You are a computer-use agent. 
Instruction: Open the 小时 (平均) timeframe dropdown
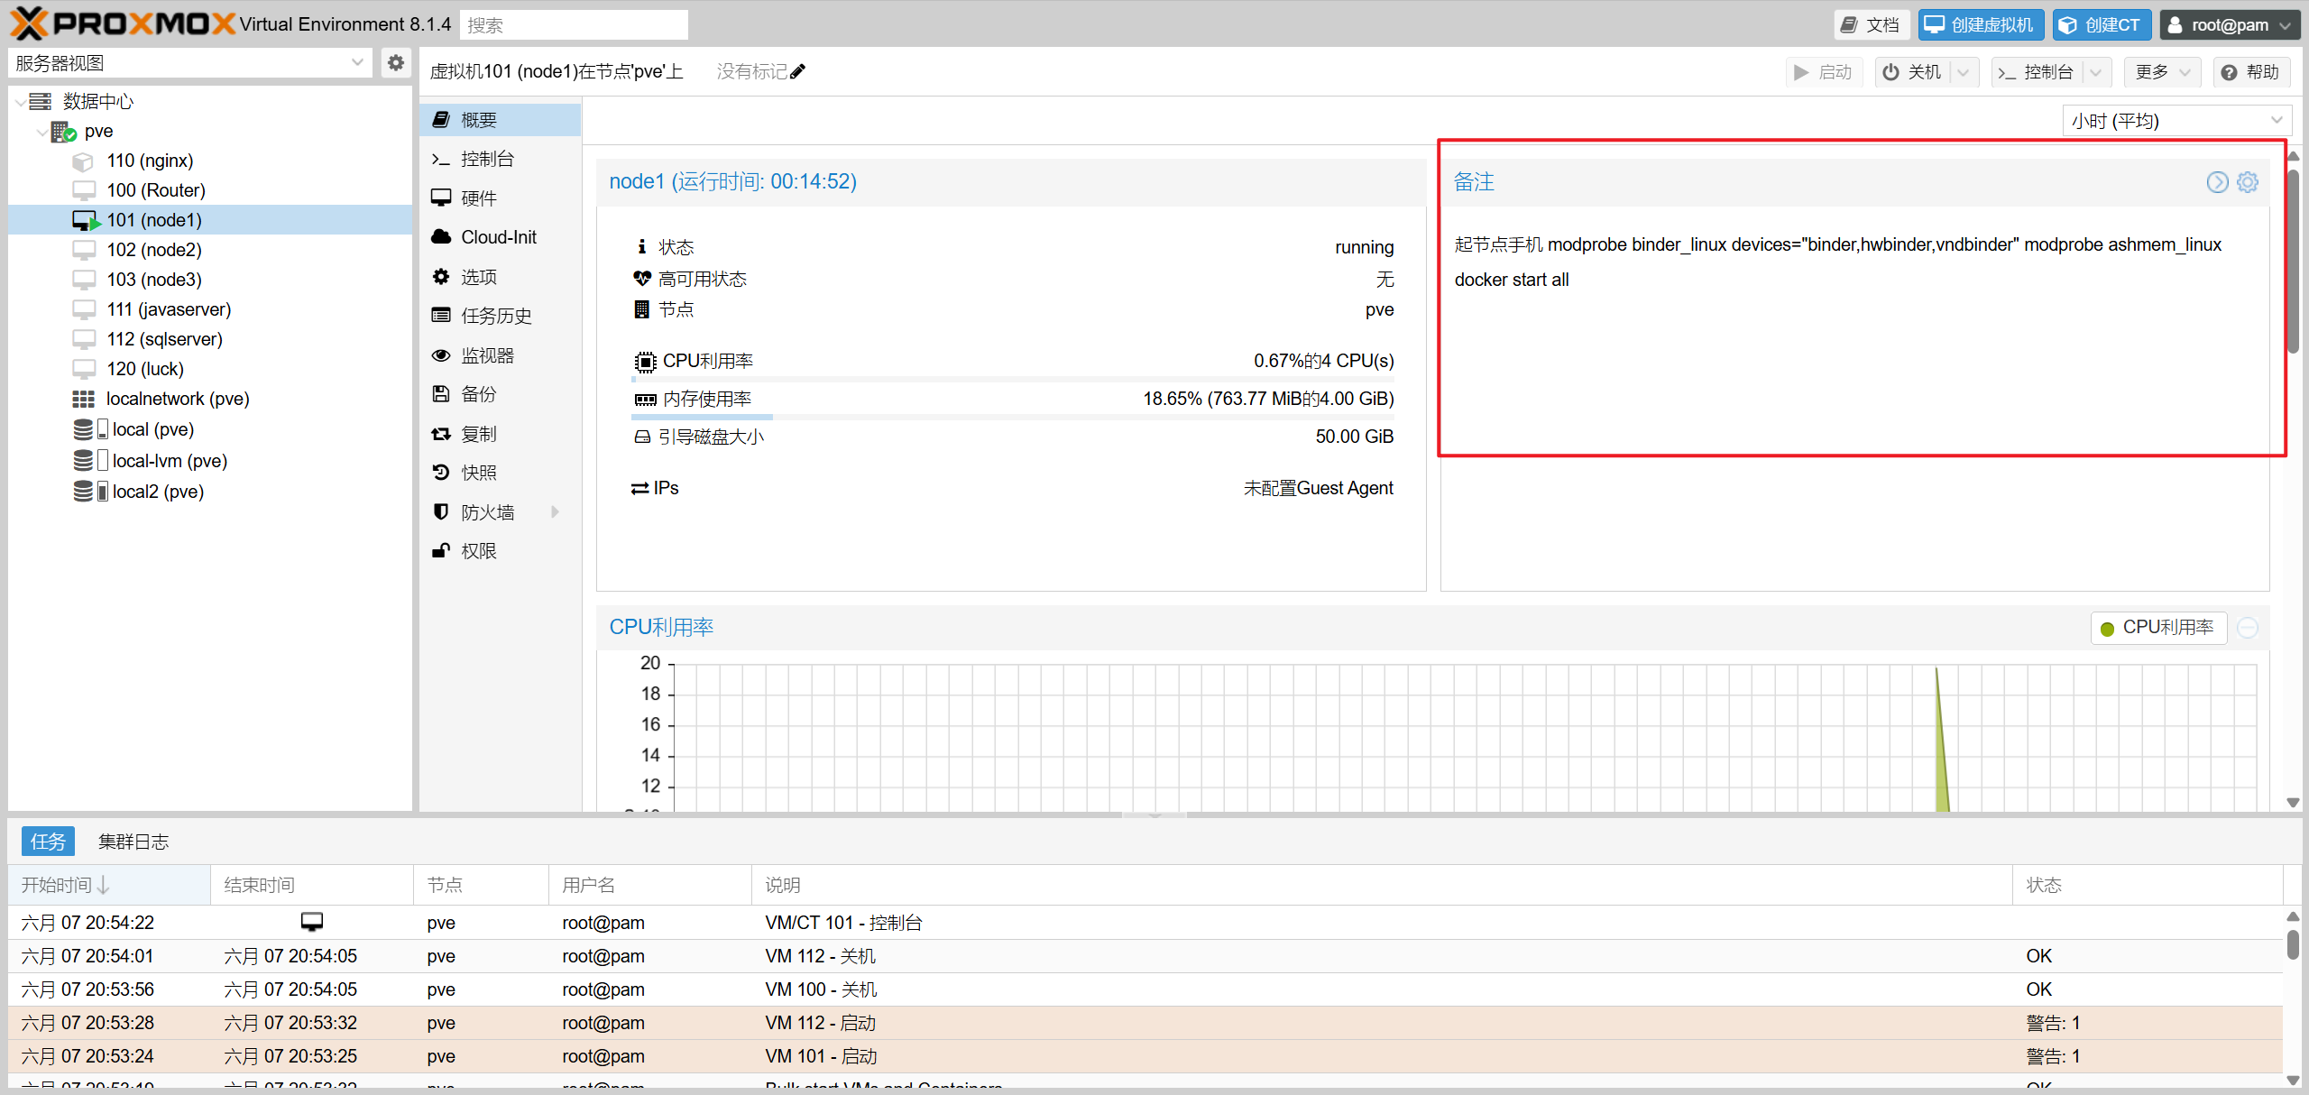pyautogui.click(x=2176, y=121)
